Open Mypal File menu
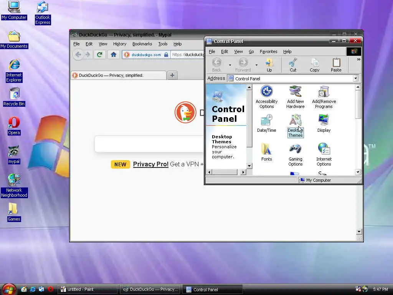The image size is (393, 295). tap(76, 44)
